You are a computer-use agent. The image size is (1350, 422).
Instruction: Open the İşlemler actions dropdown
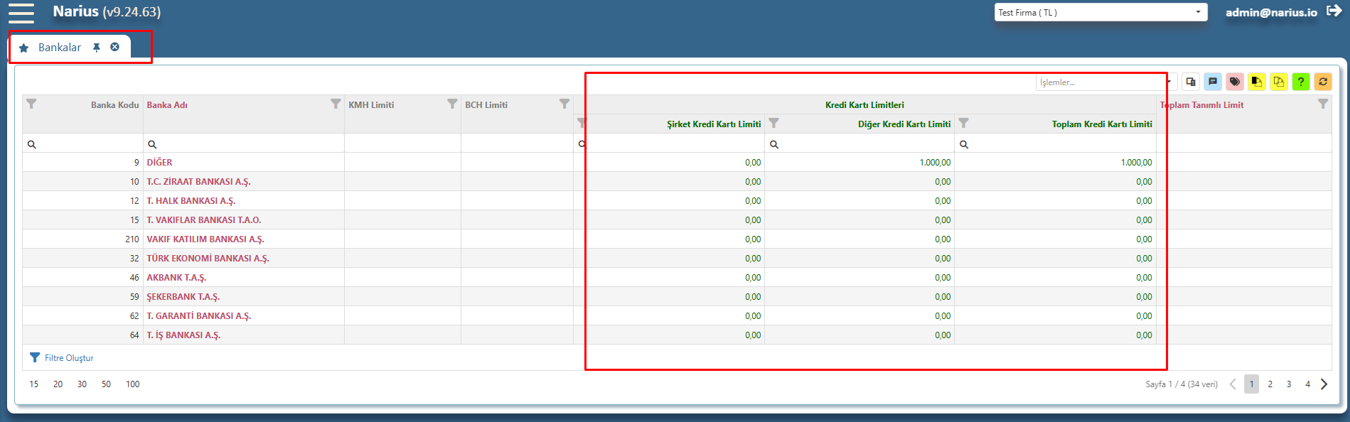coord(1106,82)
